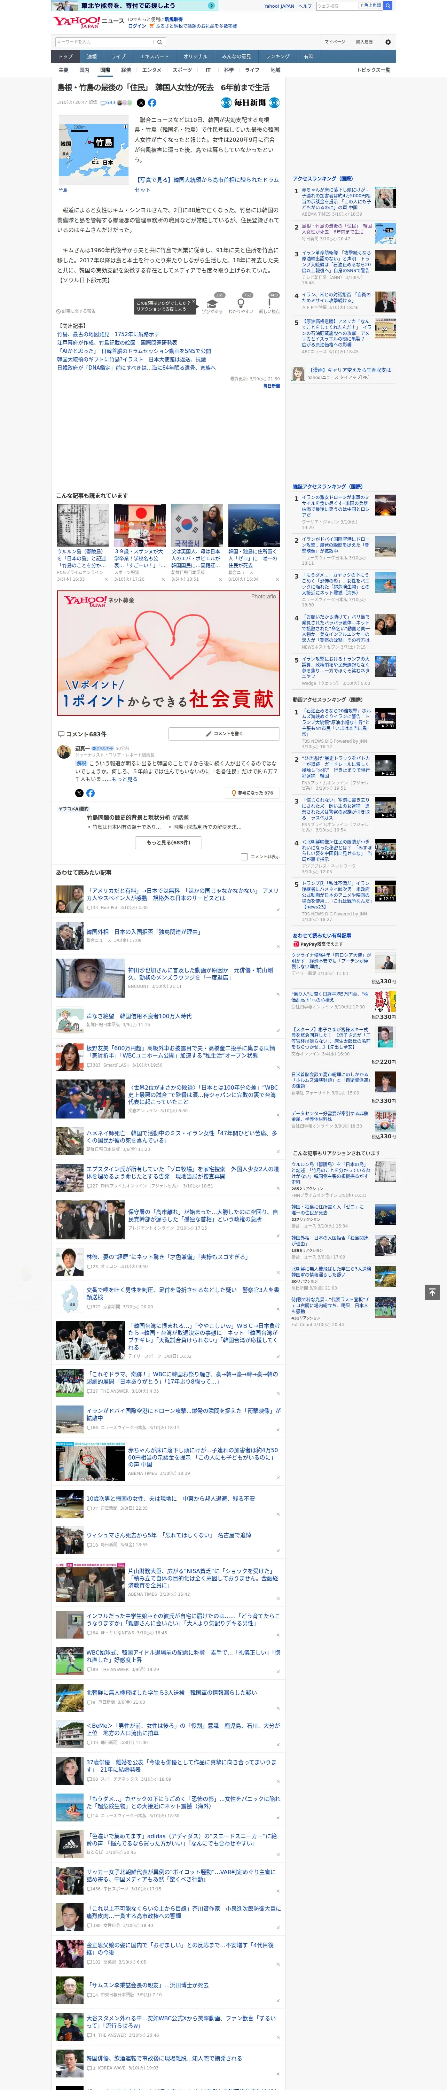Select the 速報 tab
This screenshot has width=447, height=2090.
pos(92,57)
